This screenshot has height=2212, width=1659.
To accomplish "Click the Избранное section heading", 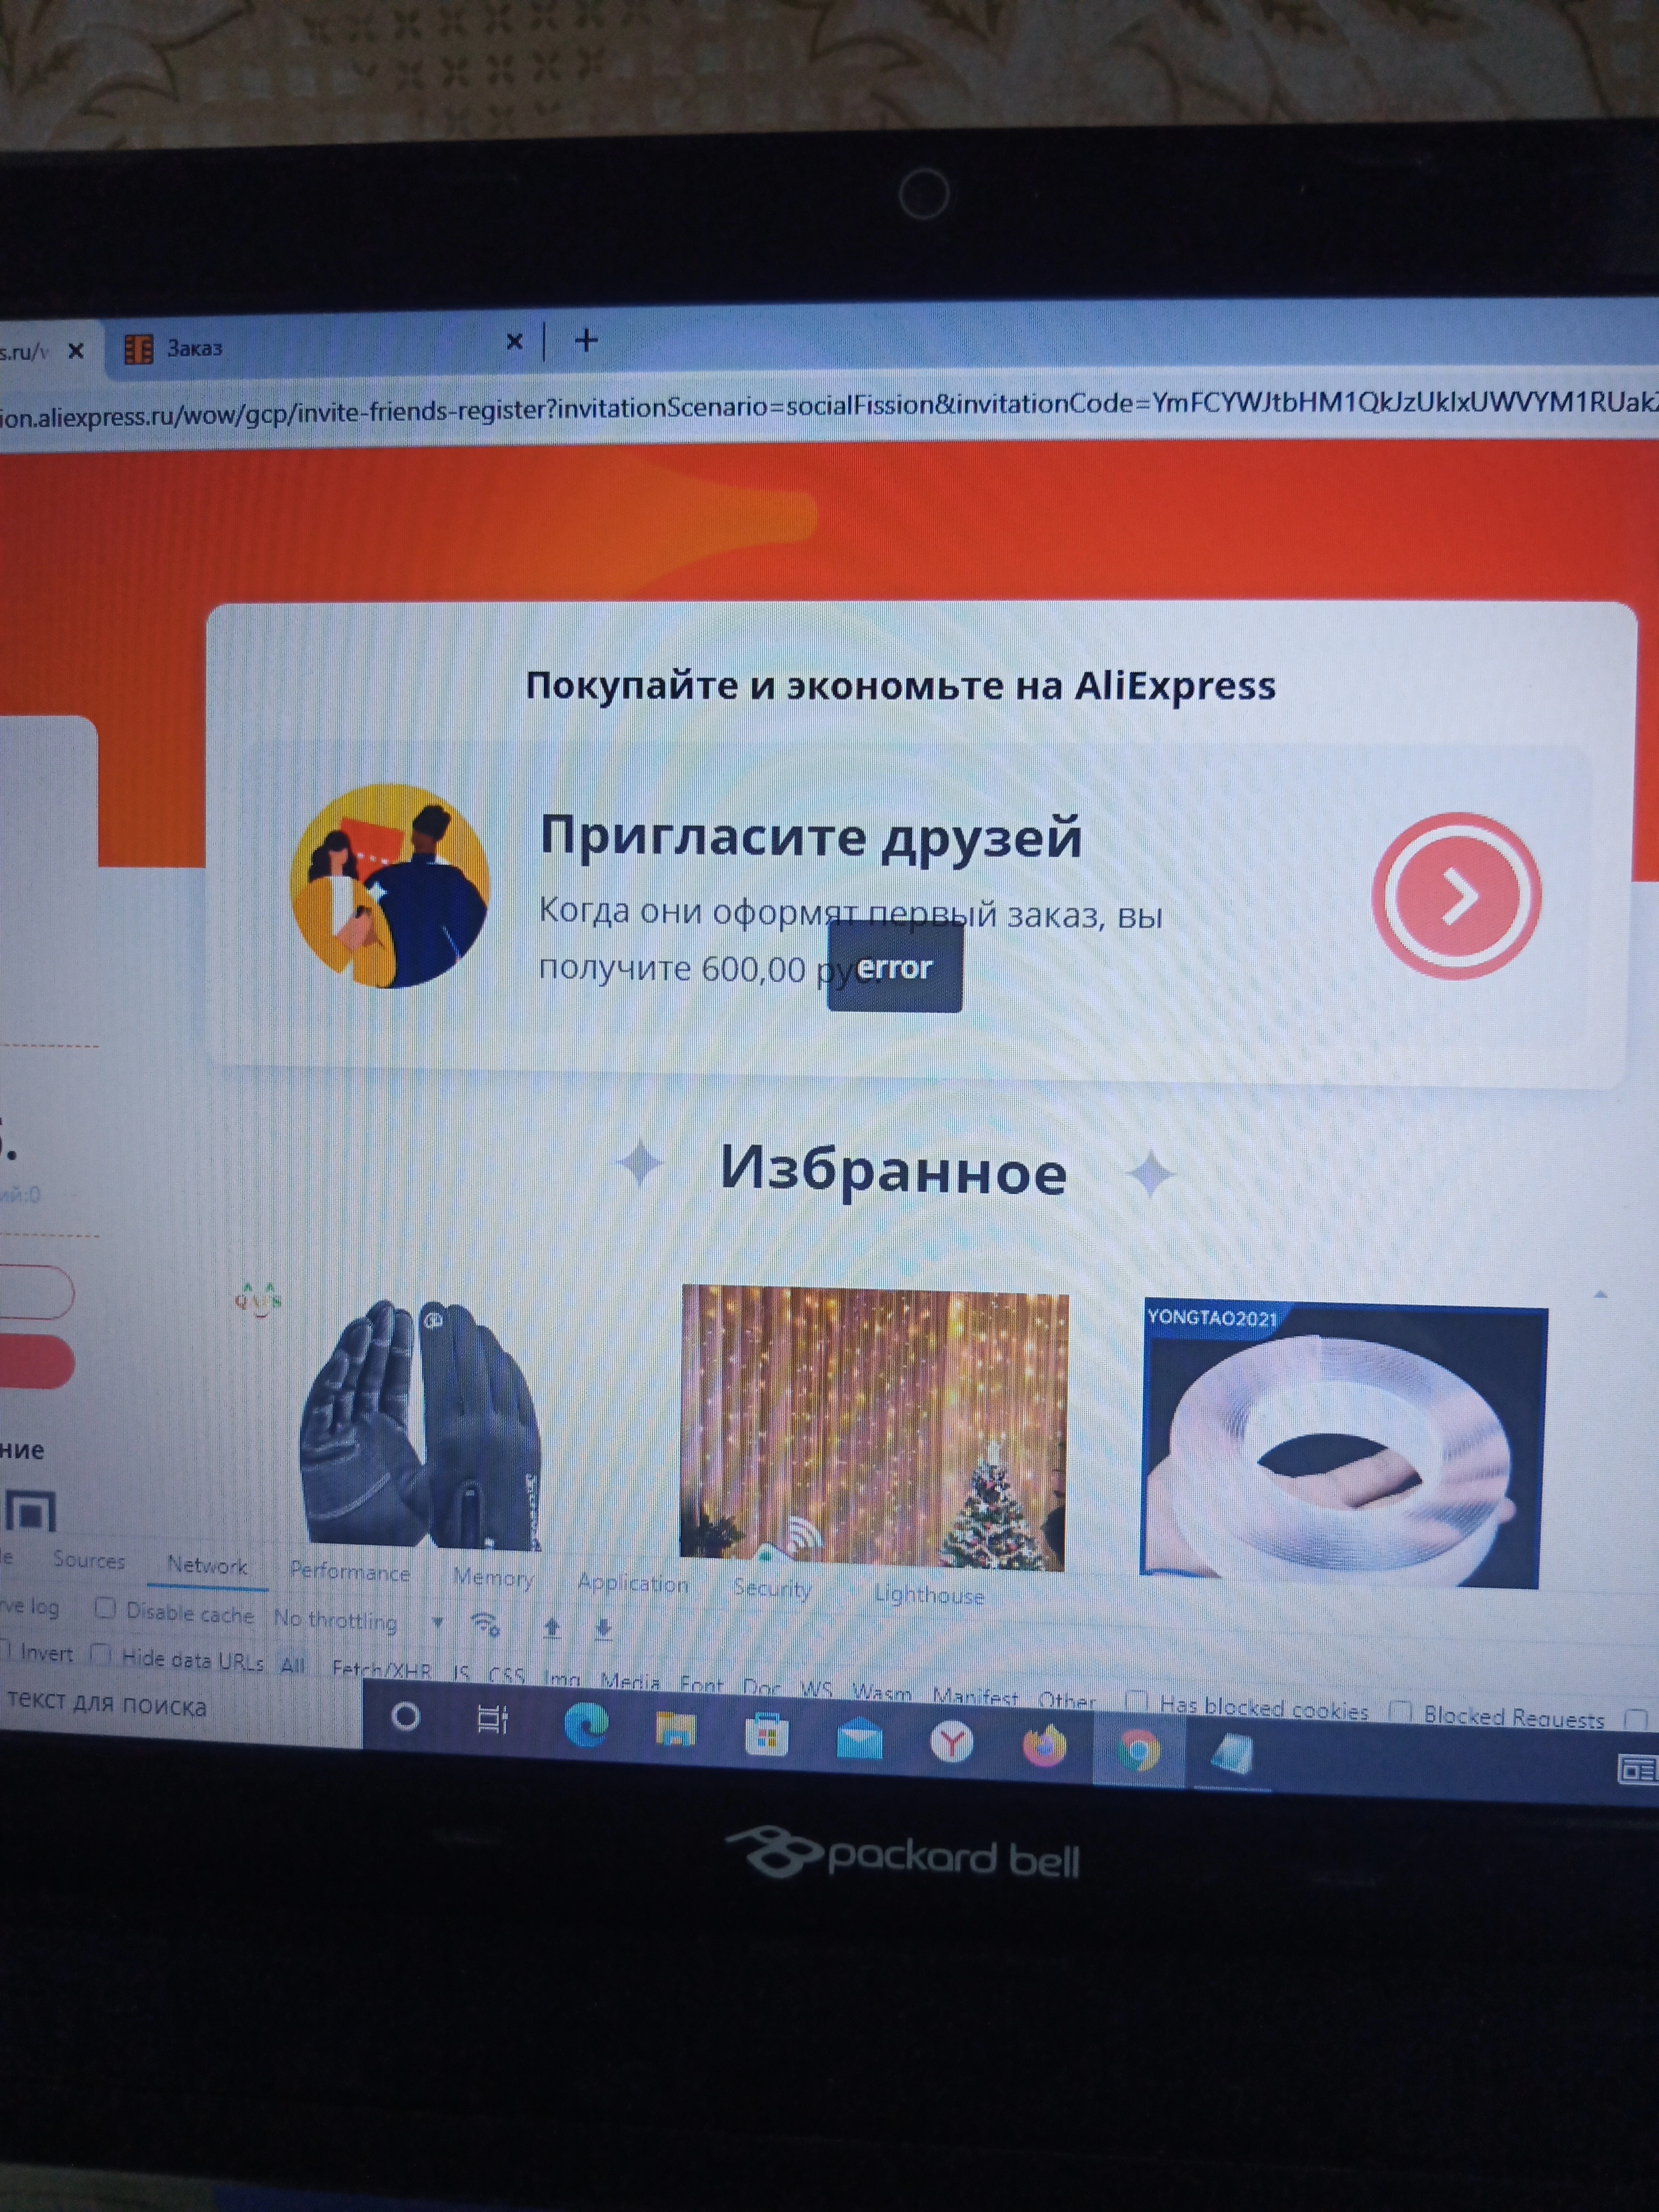I will coord(893,1170).
